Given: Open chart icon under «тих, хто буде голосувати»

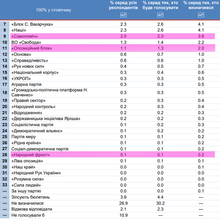Looking at the screenshot, I should (161, 15).
